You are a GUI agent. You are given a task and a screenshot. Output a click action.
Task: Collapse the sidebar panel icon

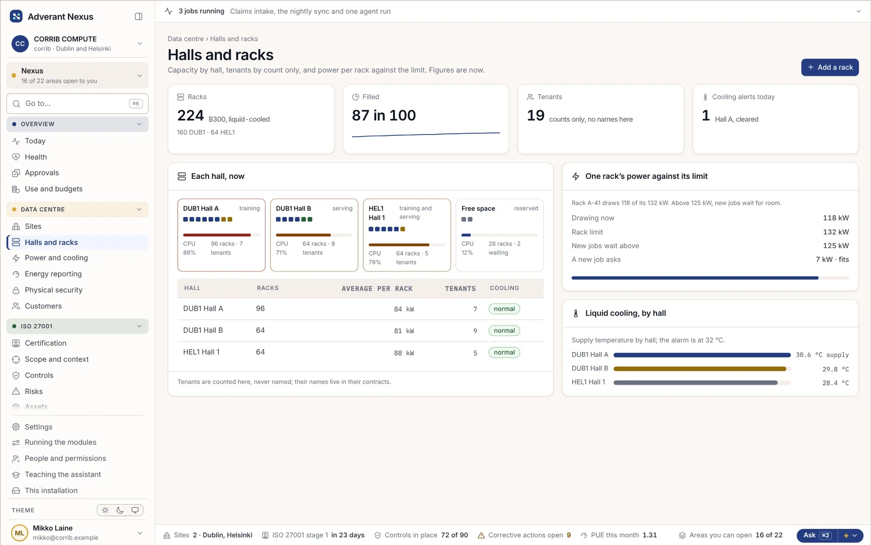coord(138,17)
